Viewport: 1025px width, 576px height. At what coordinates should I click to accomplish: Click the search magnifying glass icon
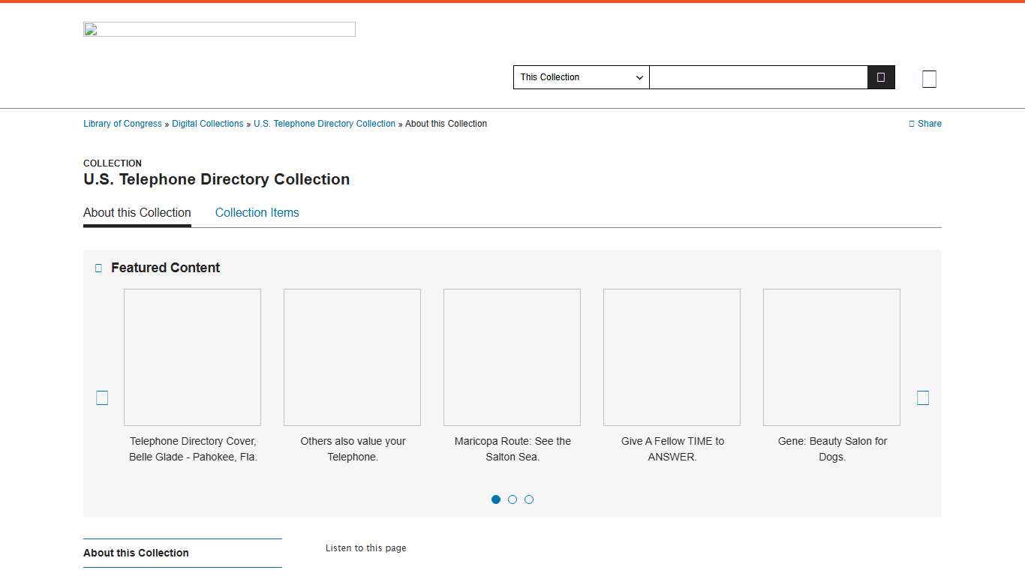(x=880, y=76)
